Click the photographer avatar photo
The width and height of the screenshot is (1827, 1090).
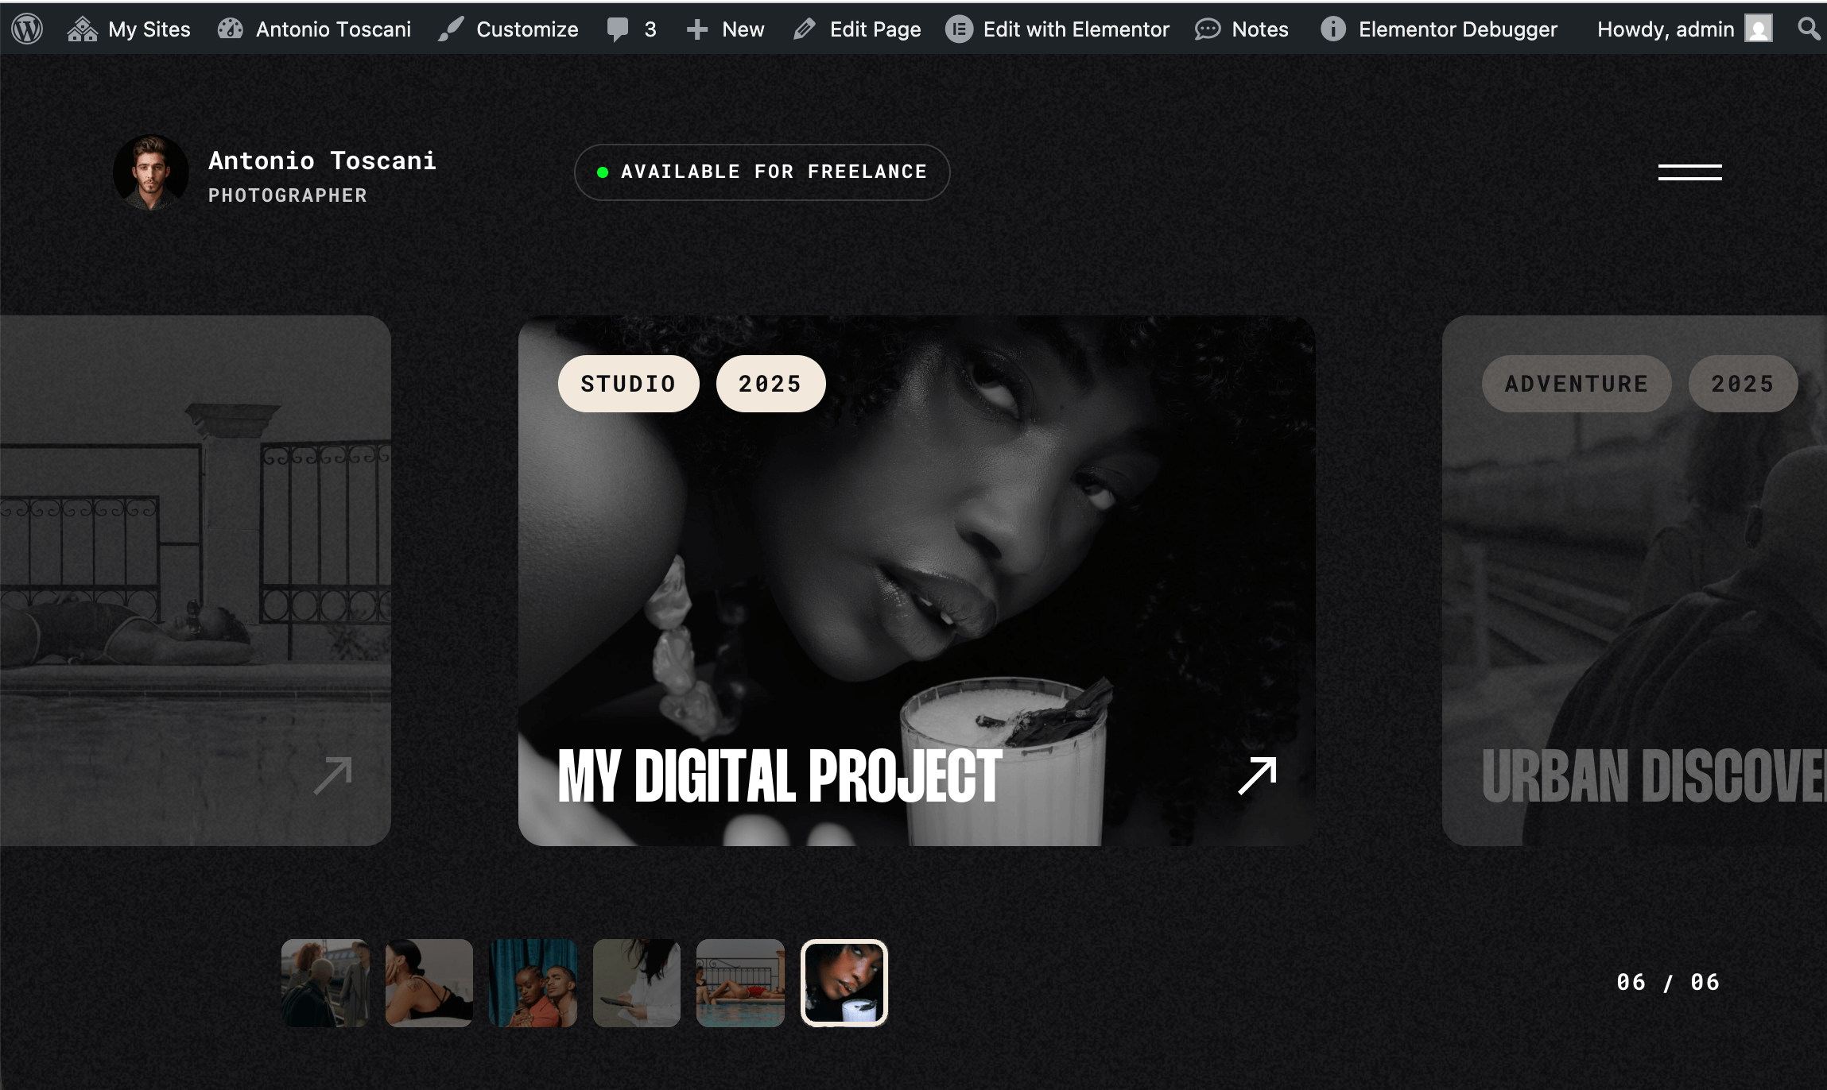(151, 172)
